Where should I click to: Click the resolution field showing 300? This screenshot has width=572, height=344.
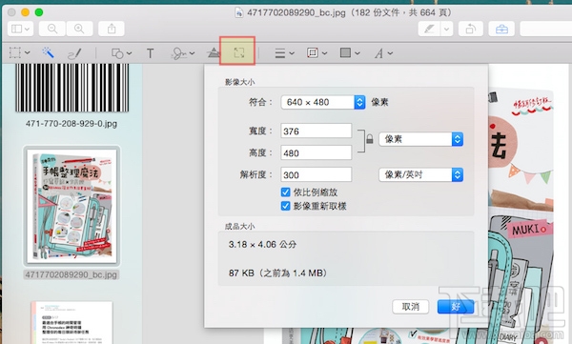pyautogui.click(x=316, y=174)
